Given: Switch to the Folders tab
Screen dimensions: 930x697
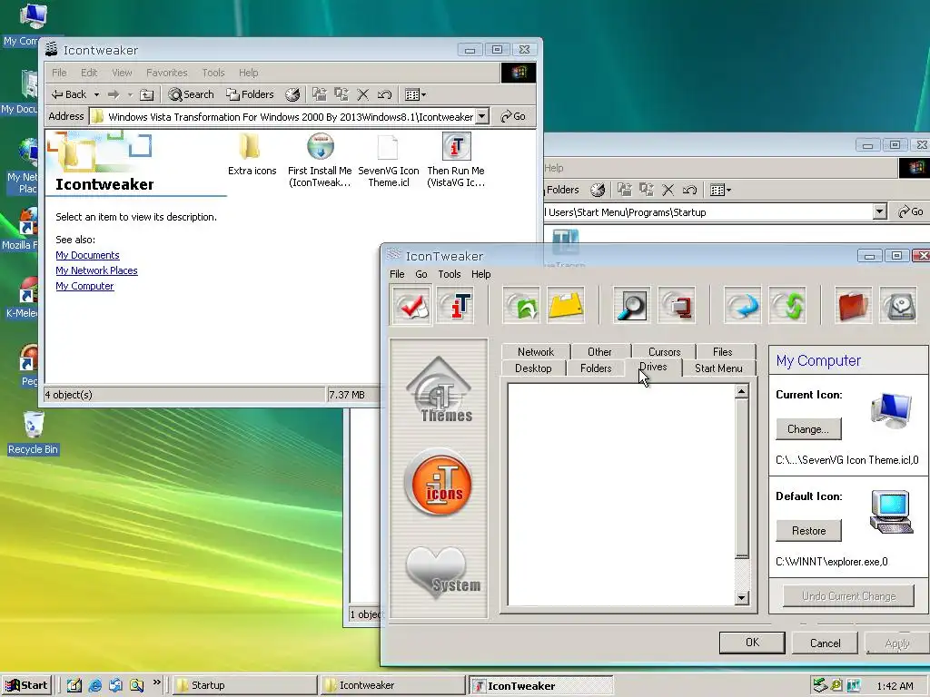Looking at the screenshot, I should (596, 368).
